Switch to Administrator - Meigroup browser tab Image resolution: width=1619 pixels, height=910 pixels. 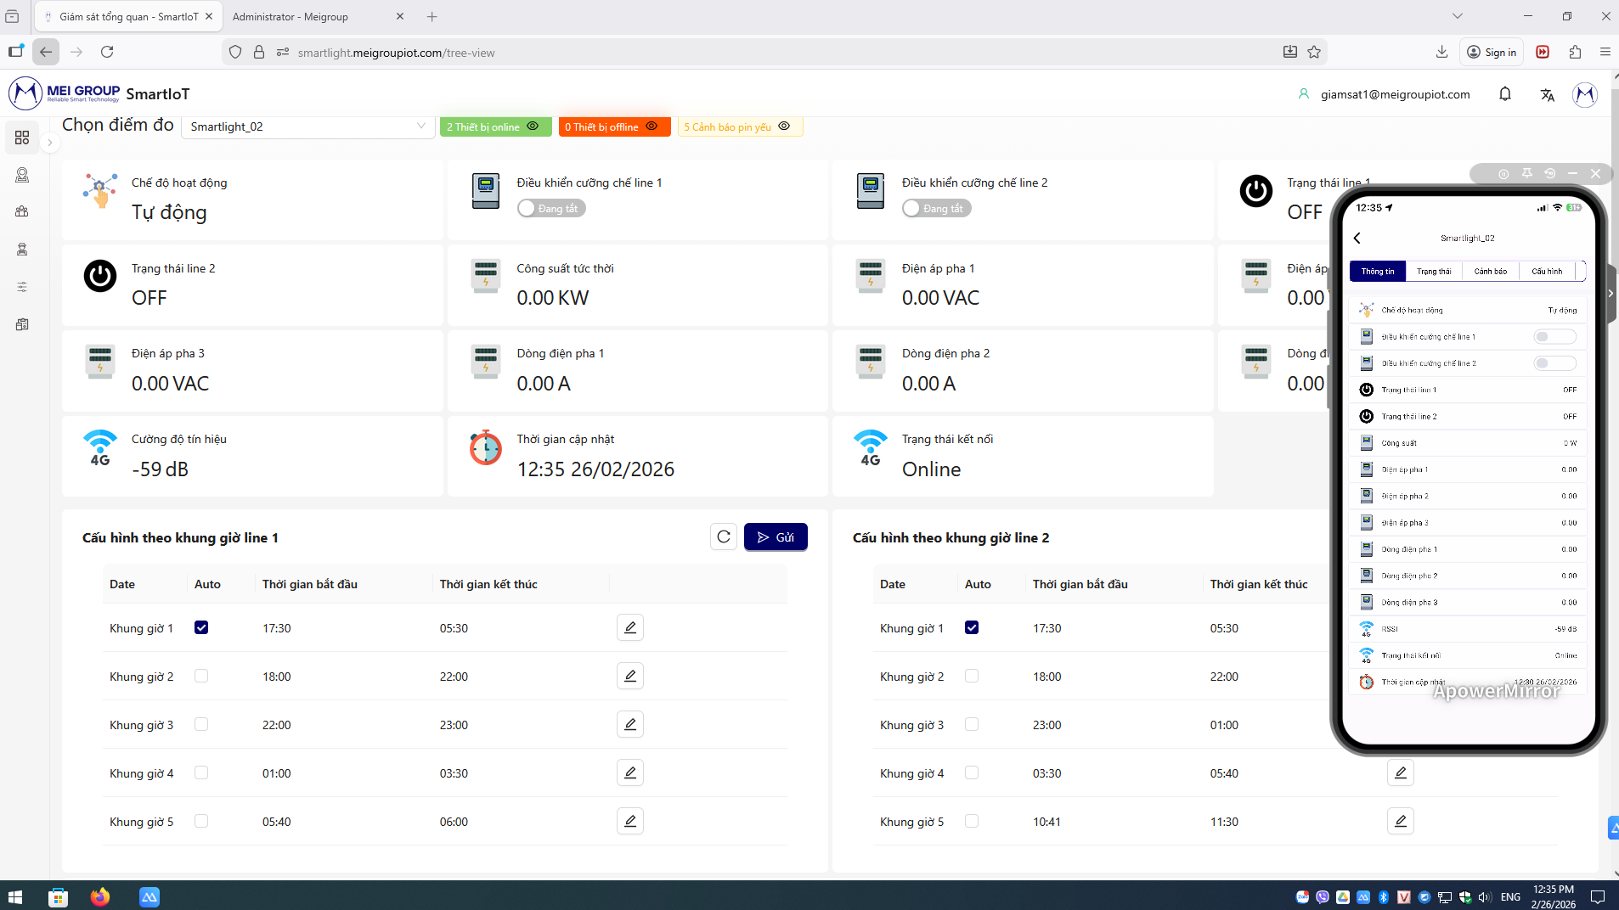tap(291, 17)
